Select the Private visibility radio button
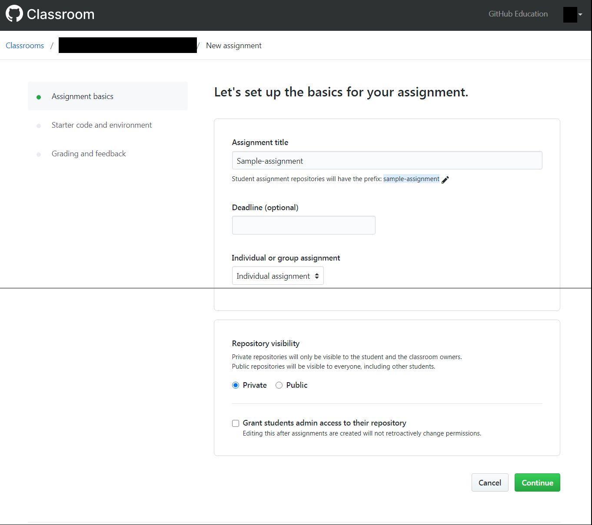The width and height of the screenshot is (592, 525). click(236, 385)
